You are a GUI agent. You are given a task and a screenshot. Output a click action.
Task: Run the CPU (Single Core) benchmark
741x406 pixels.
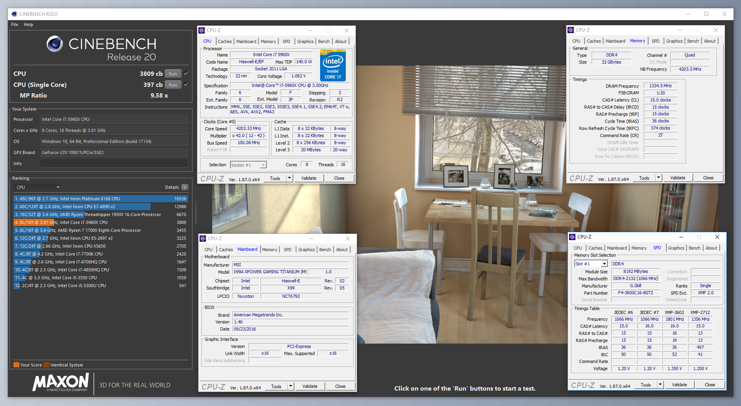(x=173, y=85)
